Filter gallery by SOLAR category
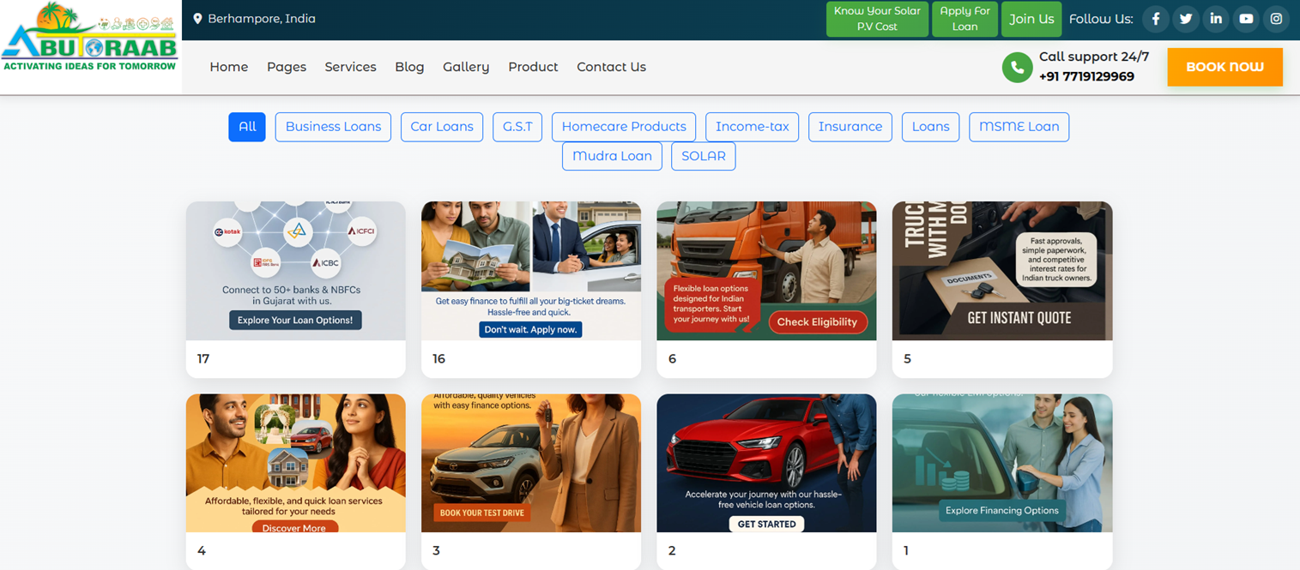This screenshot has height=570, width=1300. (703, 156)
